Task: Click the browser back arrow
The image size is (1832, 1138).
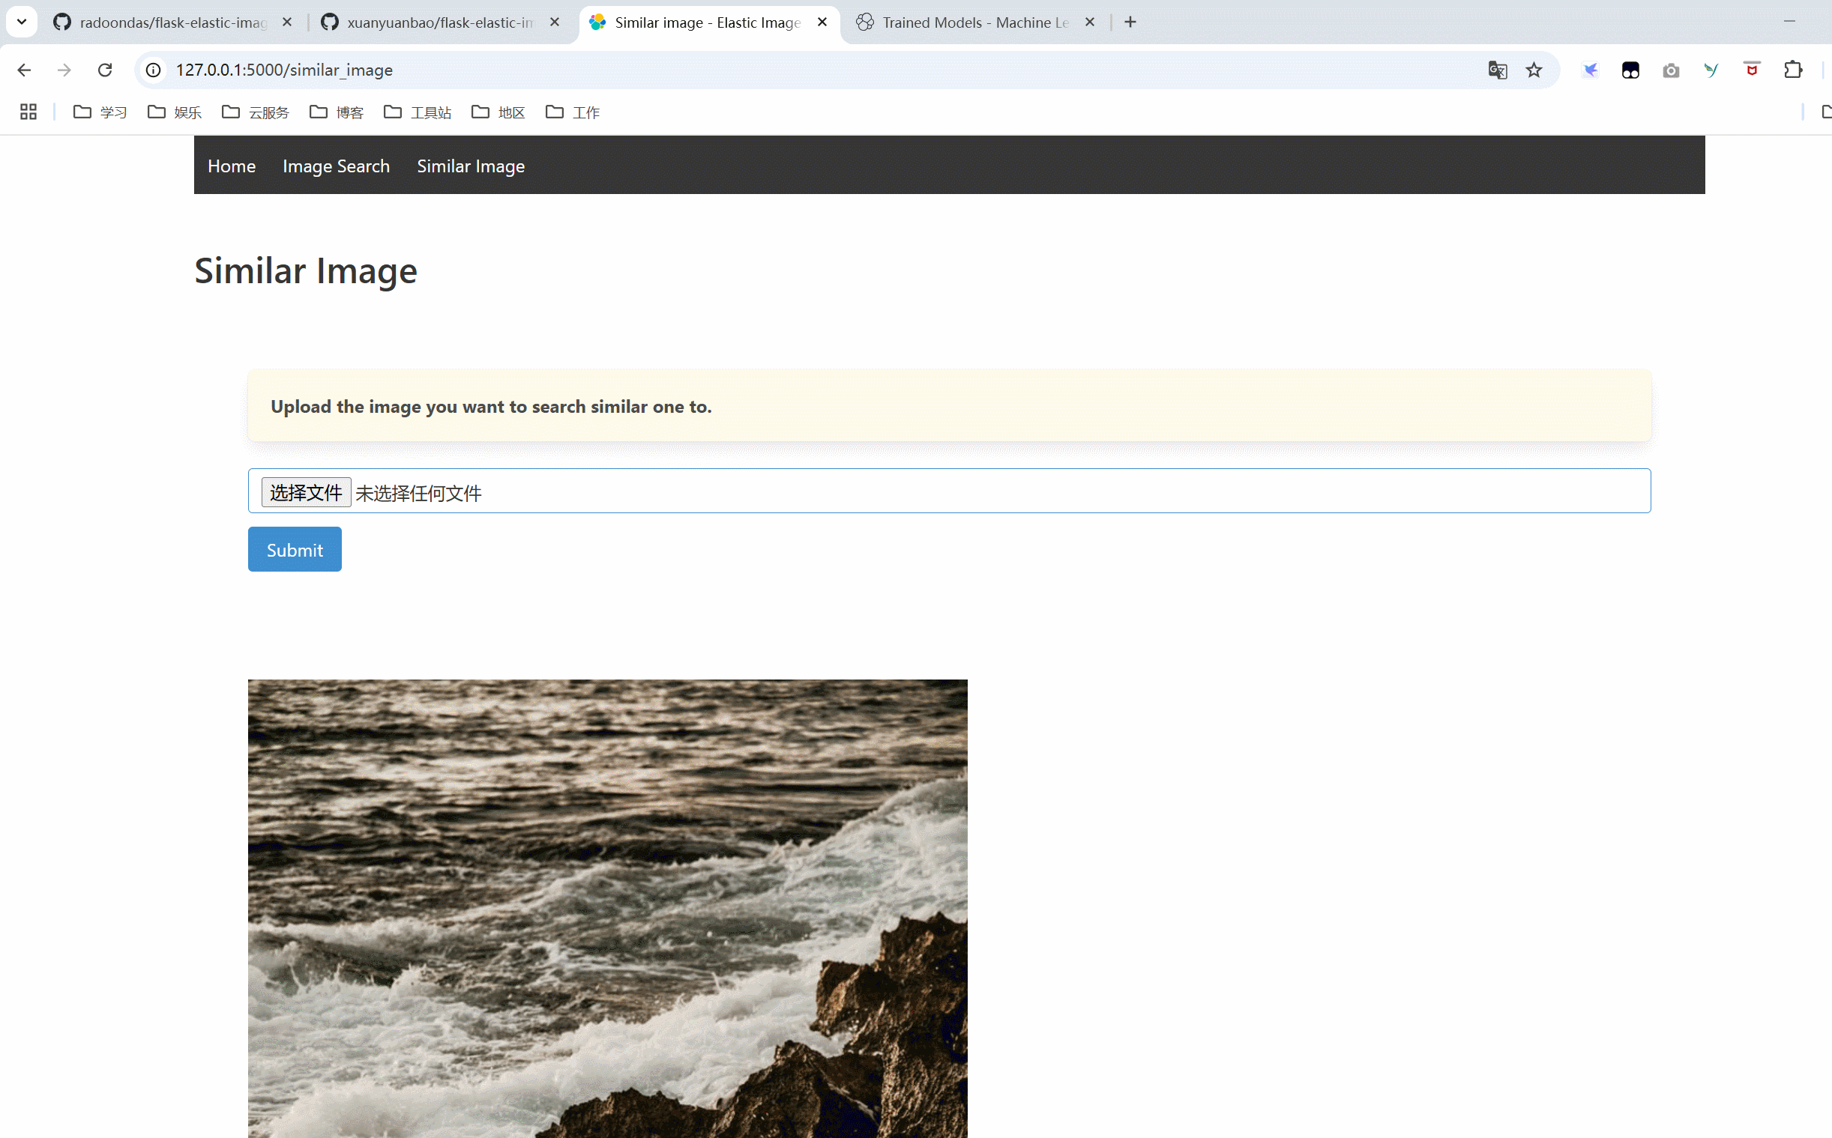Action: 24,70
